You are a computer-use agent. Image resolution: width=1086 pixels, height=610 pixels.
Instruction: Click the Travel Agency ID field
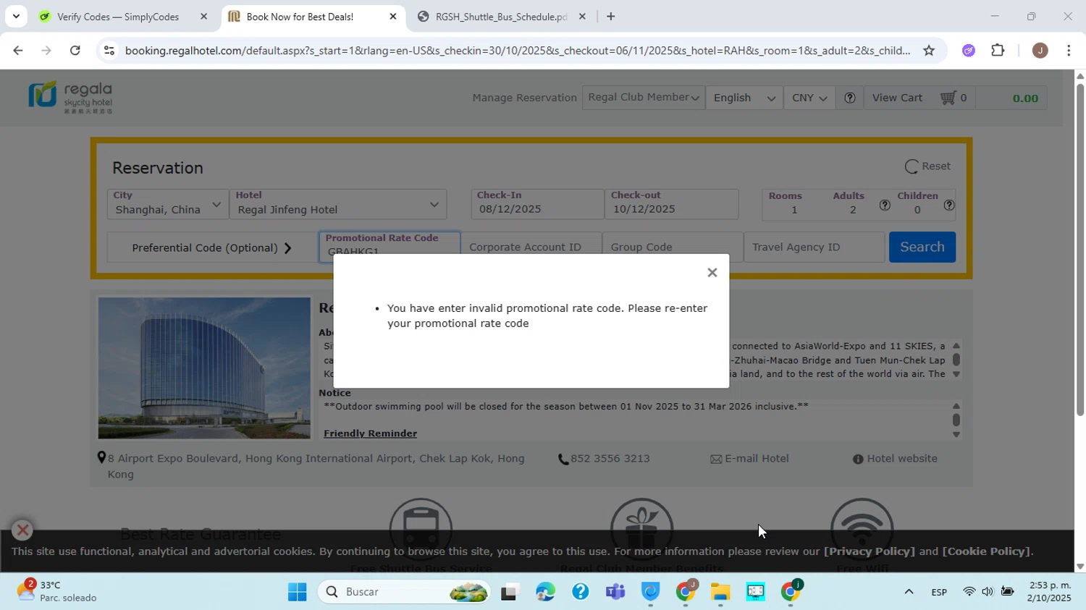[x=814, y=247]
